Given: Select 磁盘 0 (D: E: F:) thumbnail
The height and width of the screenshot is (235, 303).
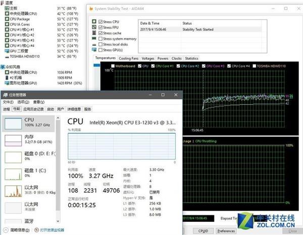Looking at the screenshot, I should (13, 157).
